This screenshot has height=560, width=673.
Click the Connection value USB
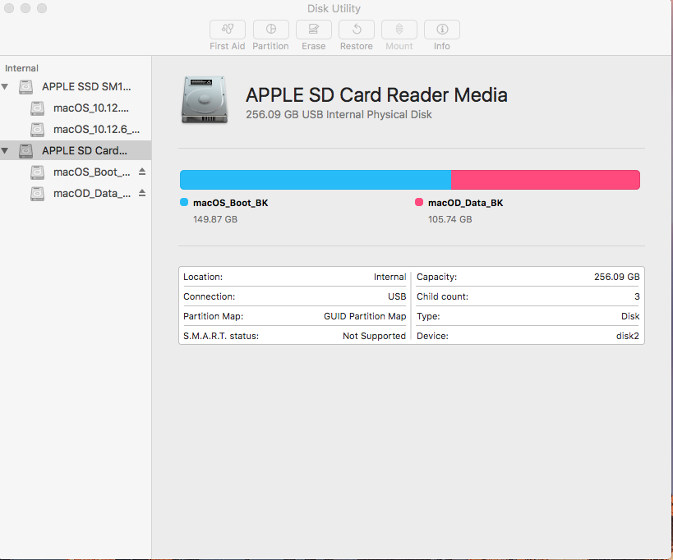click(x=397, y=296)
